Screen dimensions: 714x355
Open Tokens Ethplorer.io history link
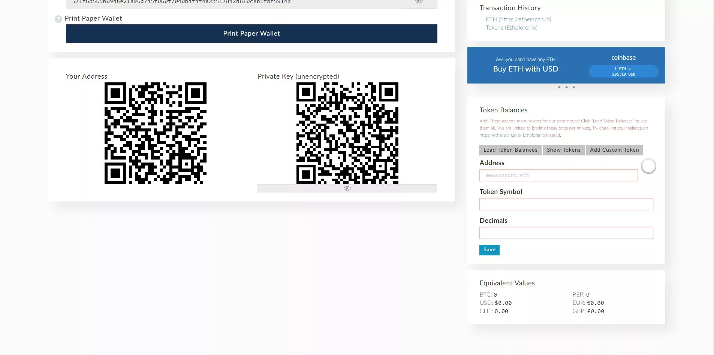(x=512, y=27)
